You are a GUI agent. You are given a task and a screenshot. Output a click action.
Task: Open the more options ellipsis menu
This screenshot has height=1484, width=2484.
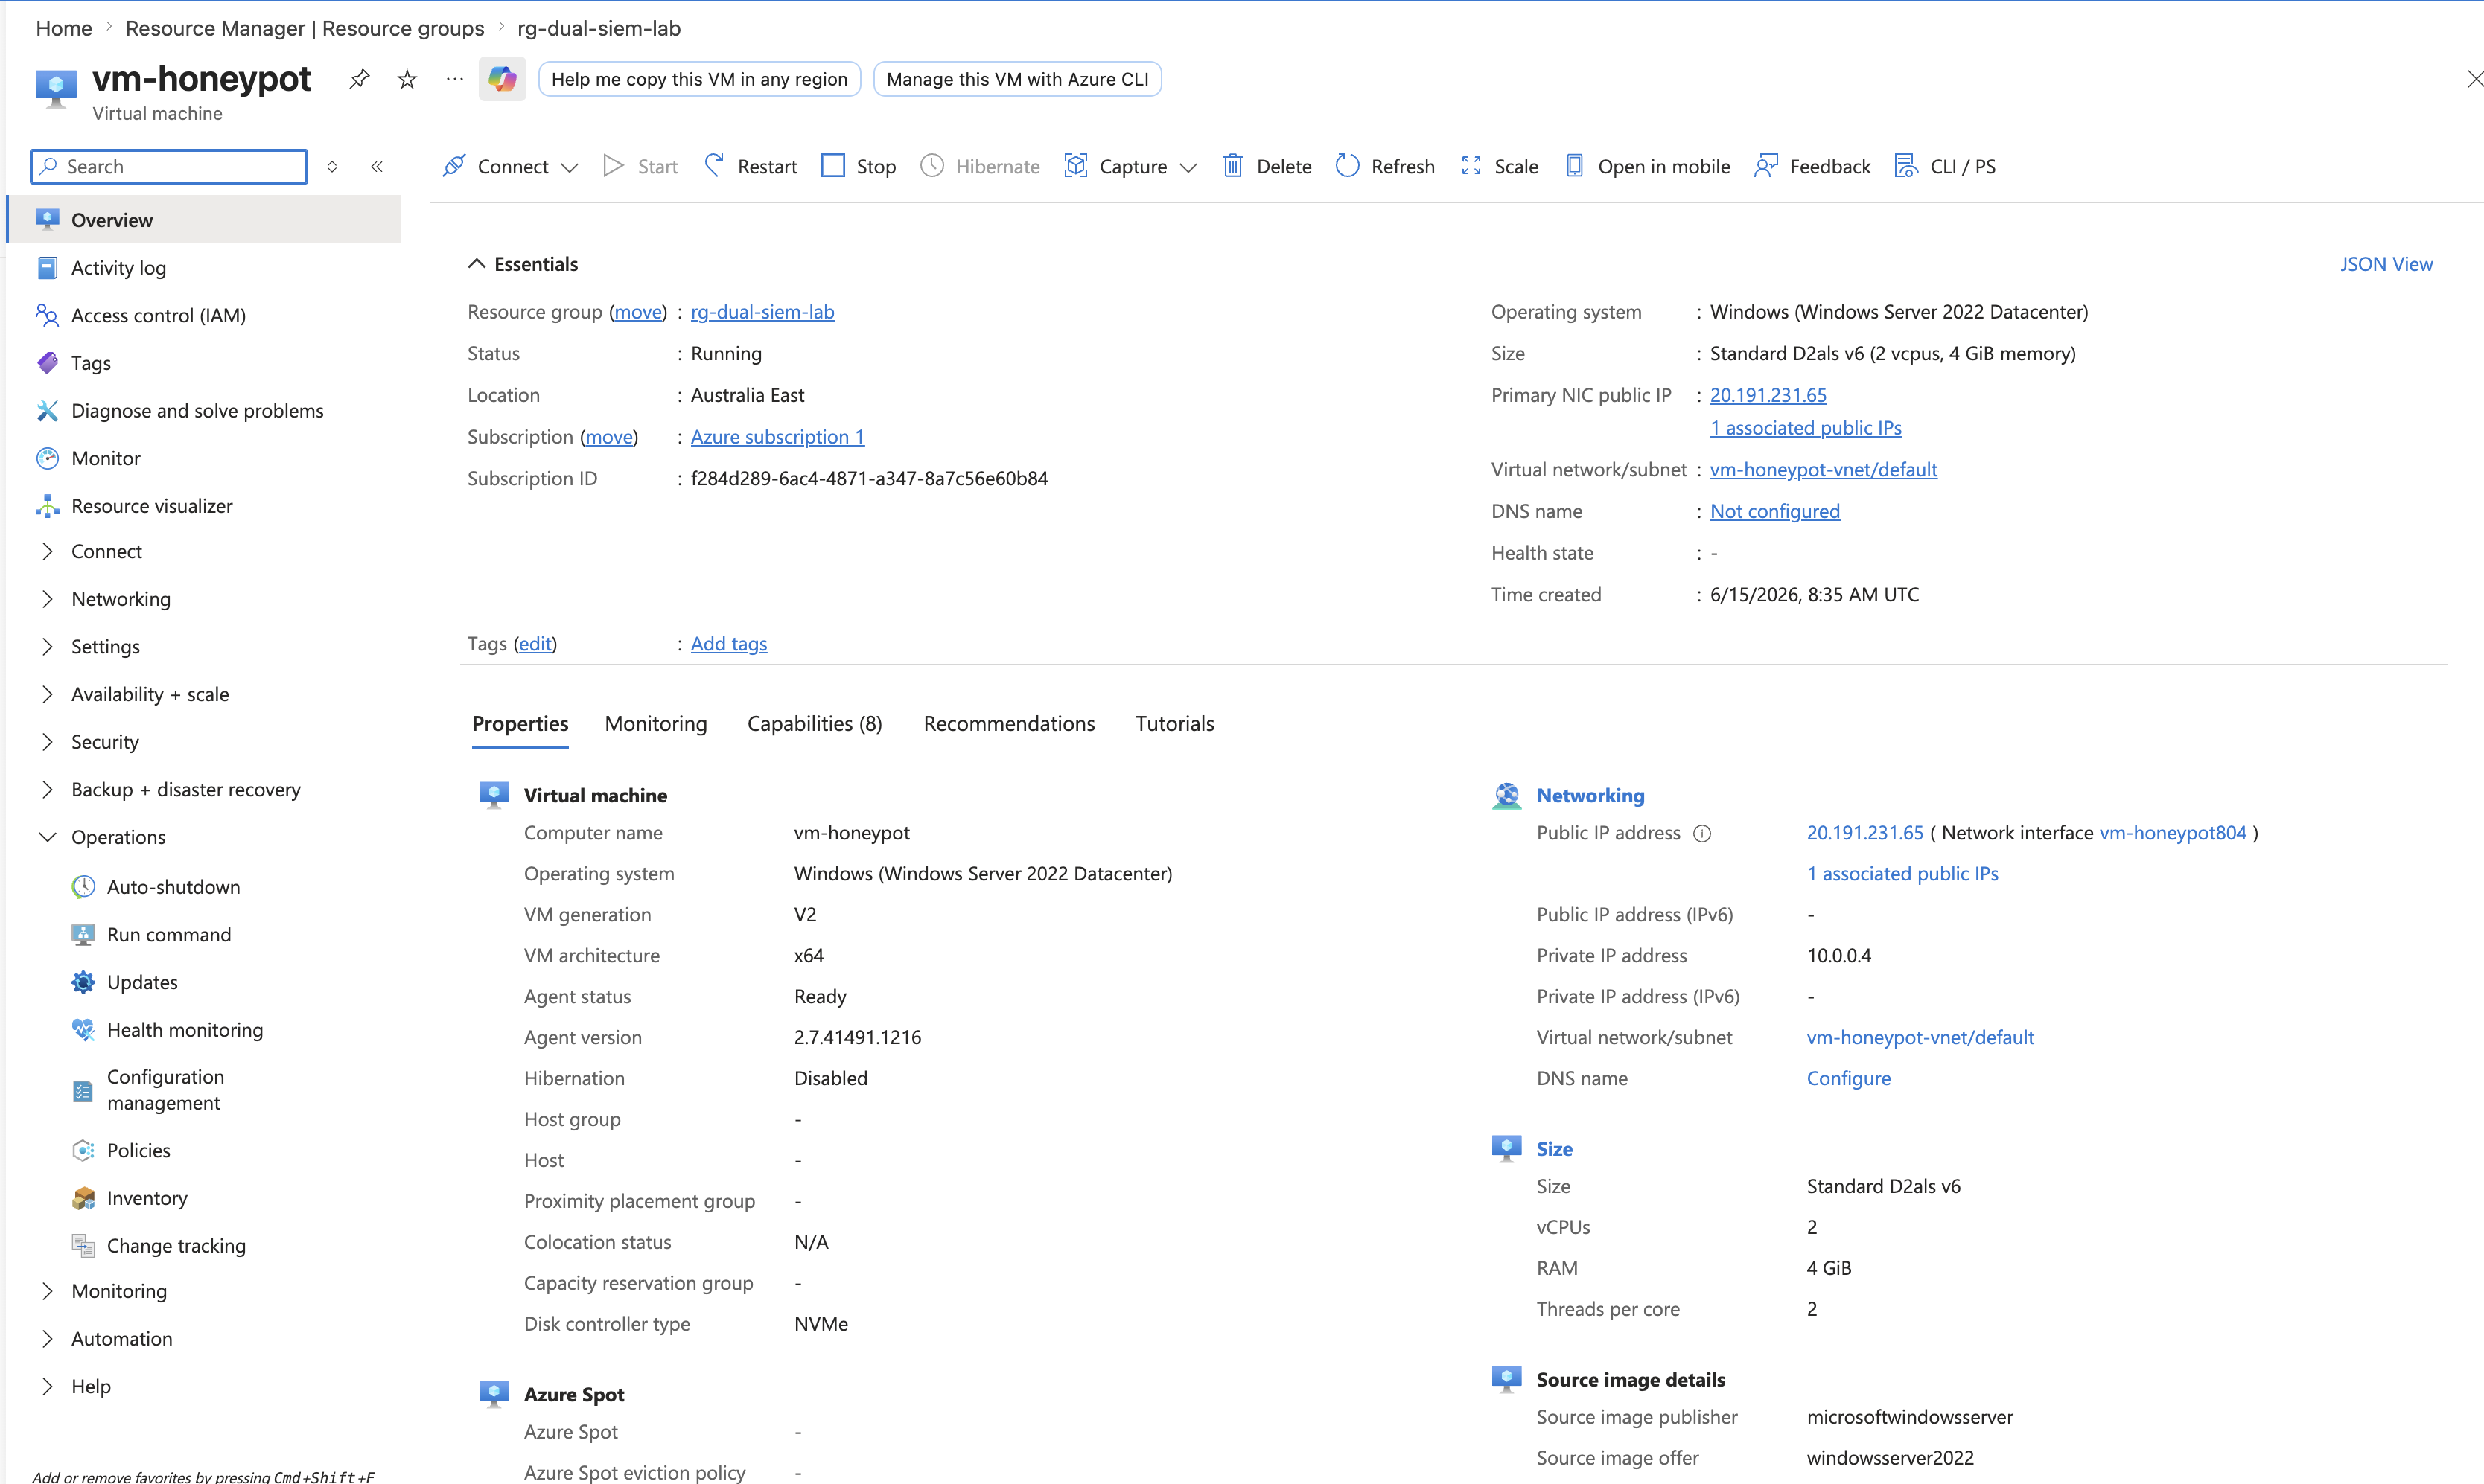455,79
